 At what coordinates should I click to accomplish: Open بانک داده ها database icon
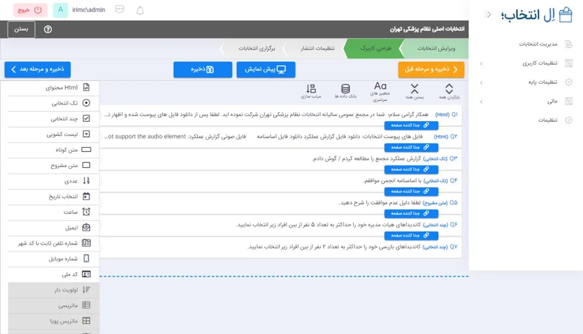(345, 92)
